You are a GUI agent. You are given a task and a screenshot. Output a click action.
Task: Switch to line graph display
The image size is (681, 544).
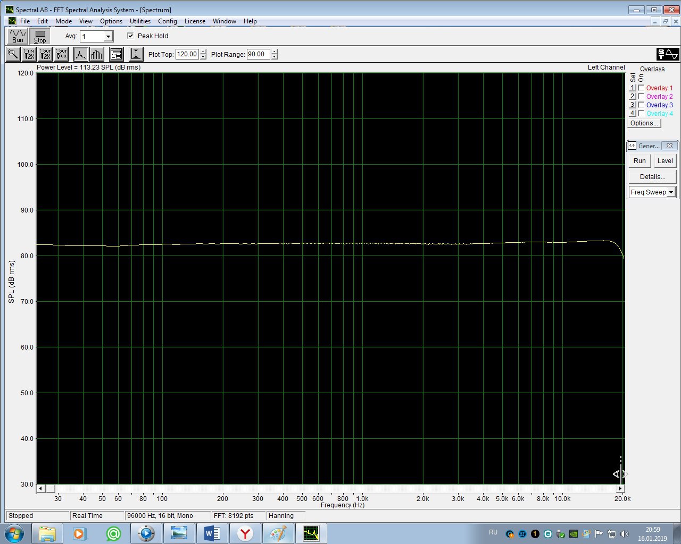point(81,54)
